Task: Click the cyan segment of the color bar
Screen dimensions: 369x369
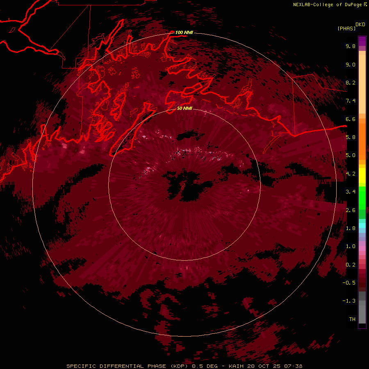Action: tap(362, 225)
